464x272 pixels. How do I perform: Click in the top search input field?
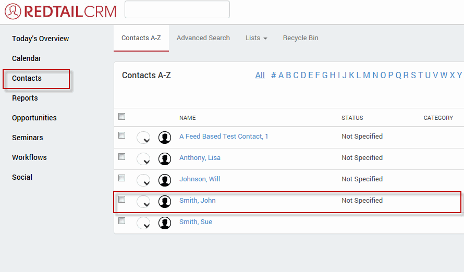[x=177, y=9]
